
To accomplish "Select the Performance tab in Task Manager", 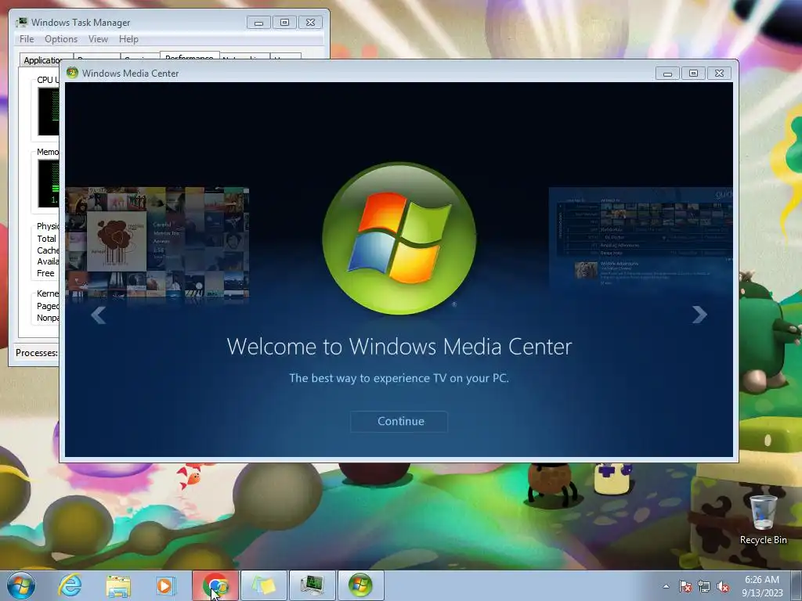I will (190, 56).
